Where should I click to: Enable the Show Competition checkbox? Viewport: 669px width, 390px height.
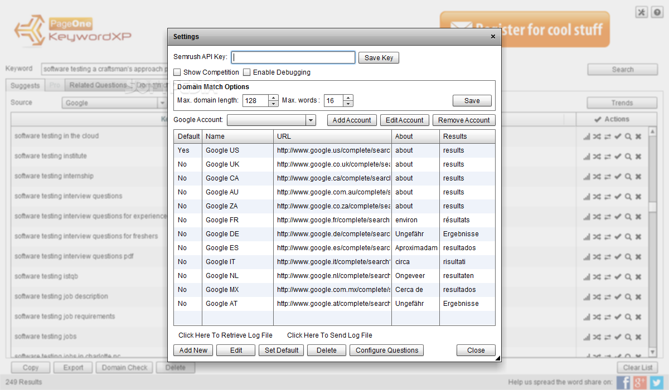[177, 72]
